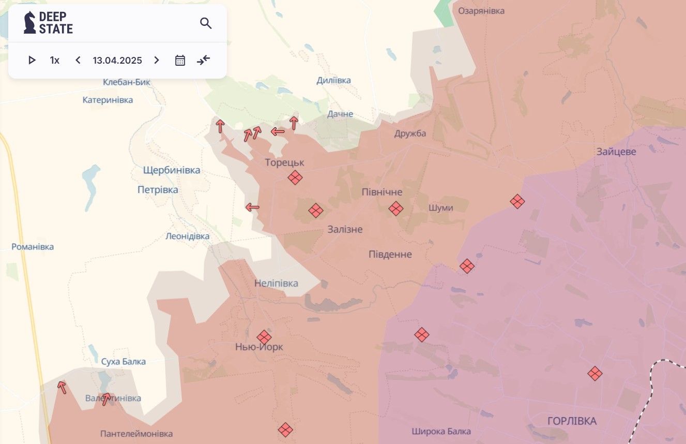The width and height of the screenshot is (686, 444).
Task: Start the timeline playback
Action: click(x=32, y=61)
